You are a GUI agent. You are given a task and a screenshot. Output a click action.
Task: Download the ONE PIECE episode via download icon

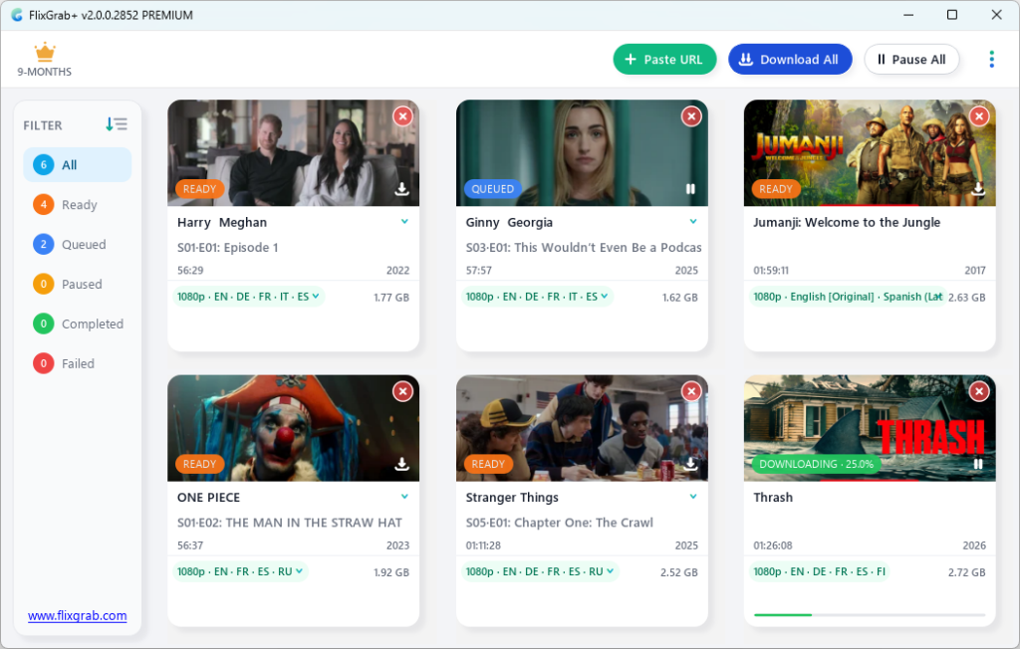(402, 464)
